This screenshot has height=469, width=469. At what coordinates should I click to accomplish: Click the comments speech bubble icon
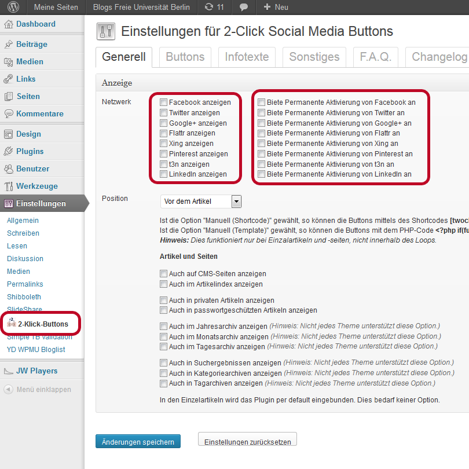point(244,8)
